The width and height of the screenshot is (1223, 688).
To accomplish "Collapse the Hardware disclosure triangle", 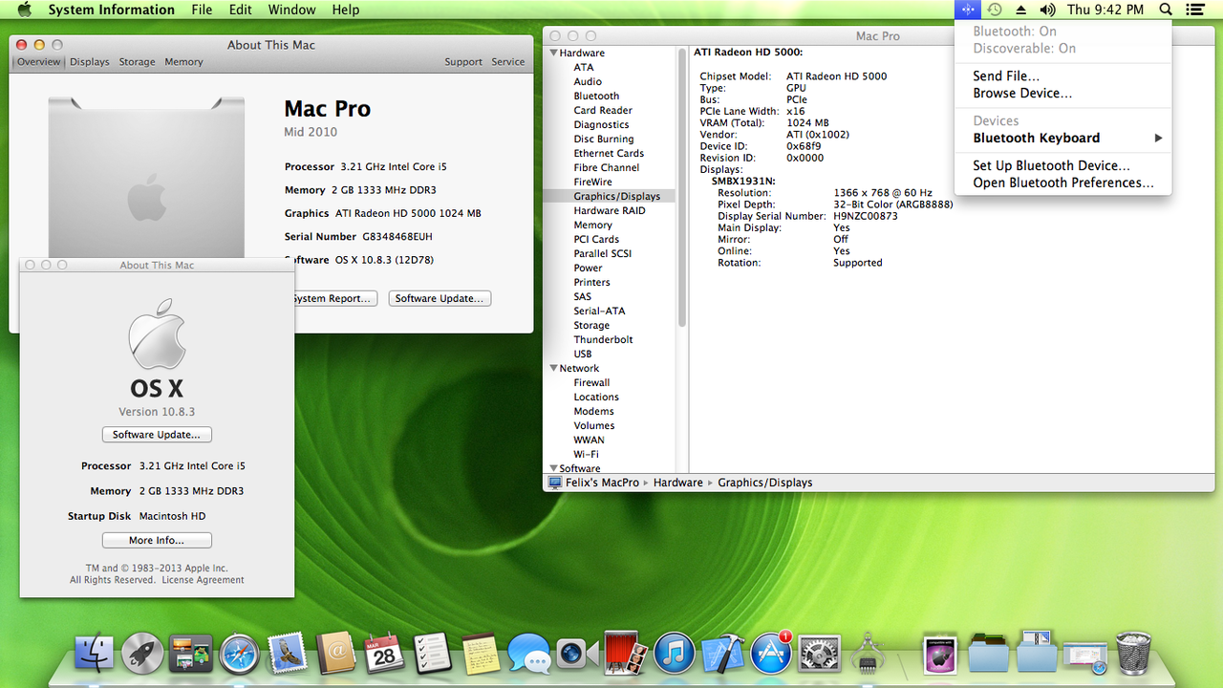I will [x=553, y=54].
